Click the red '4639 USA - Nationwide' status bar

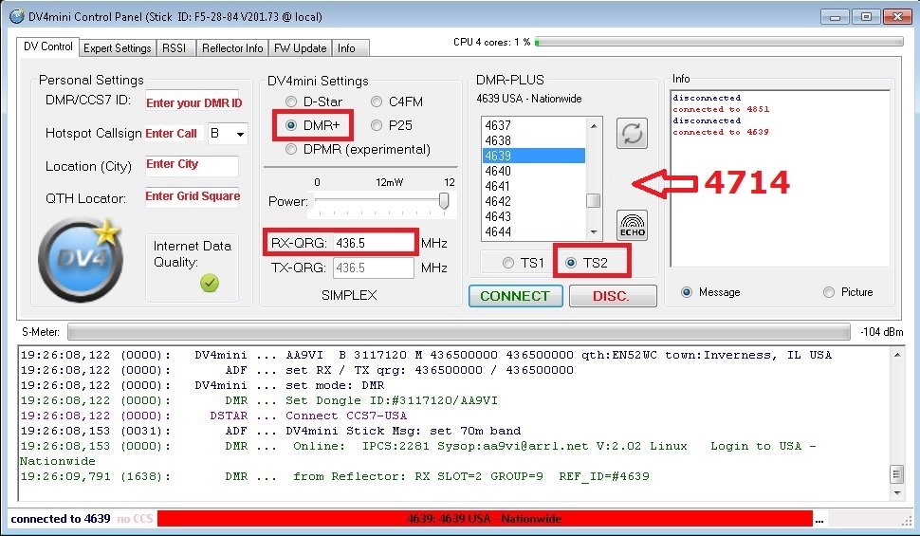click(x=485, y=519)
